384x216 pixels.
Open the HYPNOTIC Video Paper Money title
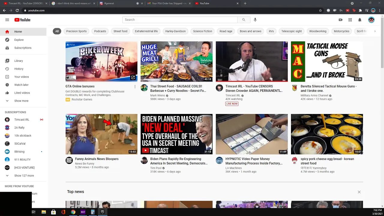click(254, 161)
